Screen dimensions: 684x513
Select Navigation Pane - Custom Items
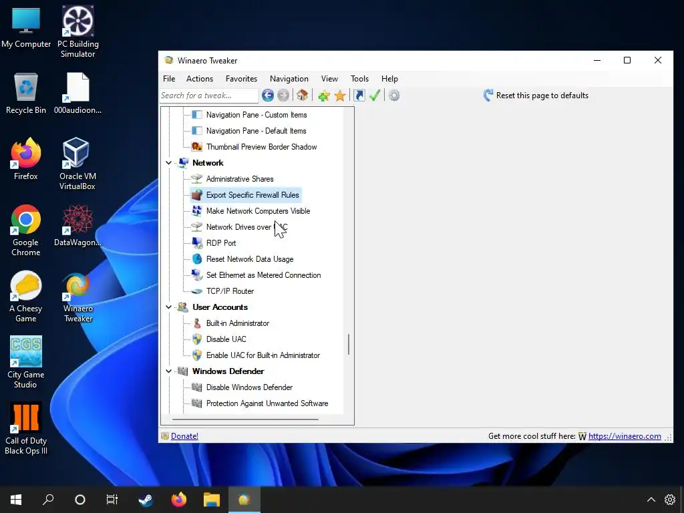pyautogui.click(x=256, y=115)
